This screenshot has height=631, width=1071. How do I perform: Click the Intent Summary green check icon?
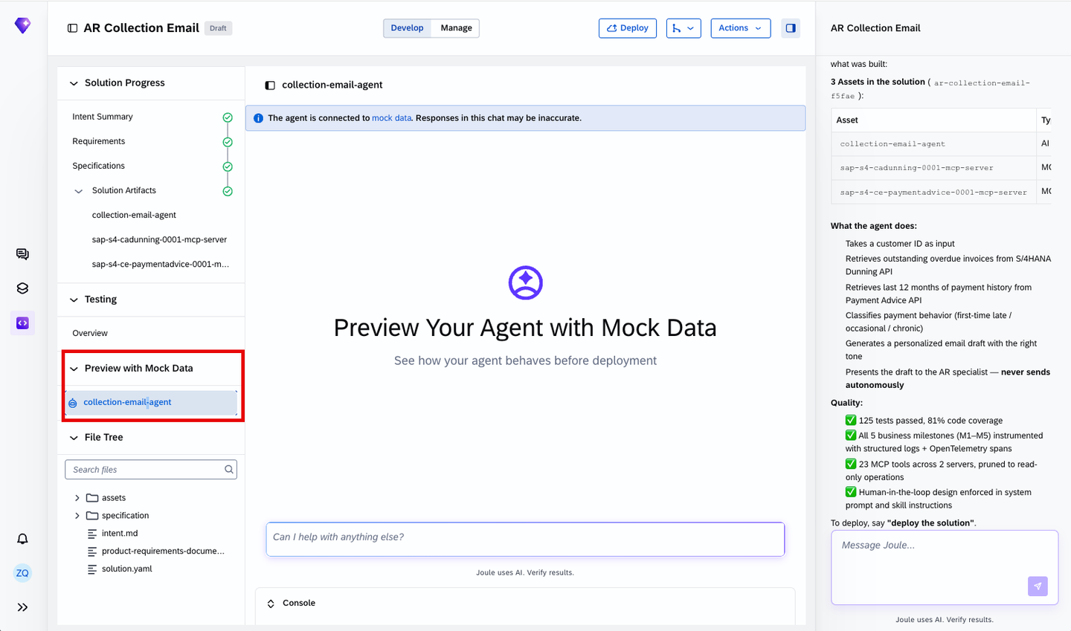pyautogui.click(x=228, y=117)
